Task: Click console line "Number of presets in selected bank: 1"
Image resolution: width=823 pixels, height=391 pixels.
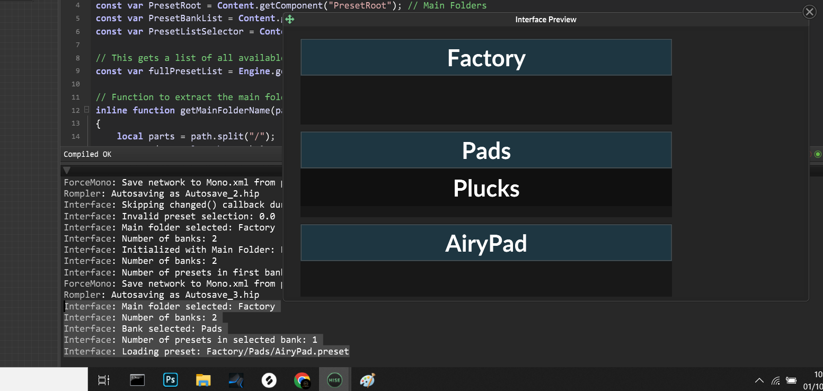Action: pos(191,340)
